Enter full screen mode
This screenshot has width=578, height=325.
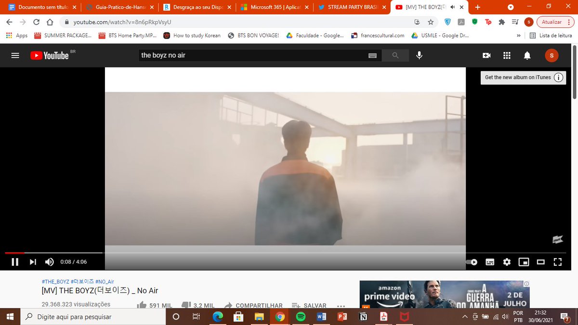point(558,262)
